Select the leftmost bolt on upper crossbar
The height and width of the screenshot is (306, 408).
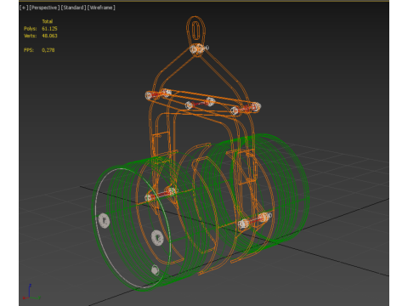coord(150,95)
